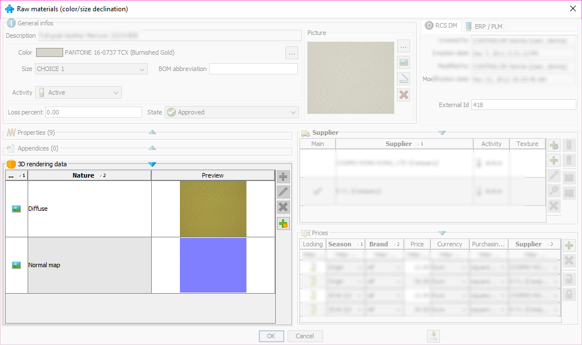Click General infos info icon
The image size is (582, 345).
(x=11, y=23)
